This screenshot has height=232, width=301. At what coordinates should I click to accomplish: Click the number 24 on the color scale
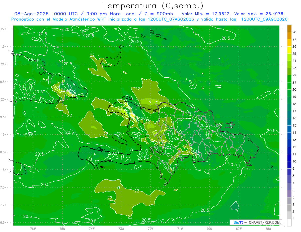(x=294, y=61)
